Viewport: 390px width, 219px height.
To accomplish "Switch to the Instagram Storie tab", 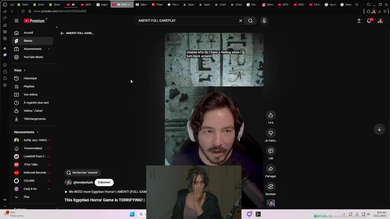I will point(268,5).
